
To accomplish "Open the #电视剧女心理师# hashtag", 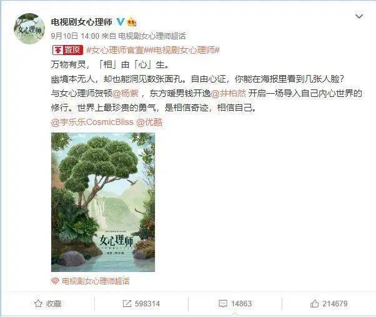I will [x=182, y=50].
